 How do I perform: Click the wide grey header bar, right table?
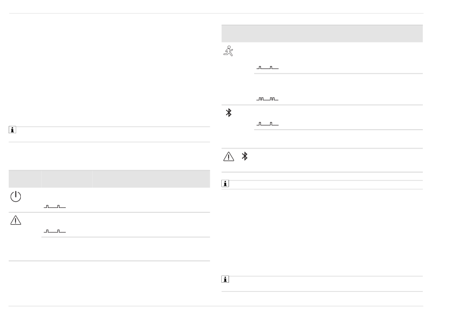pos(322,33)
